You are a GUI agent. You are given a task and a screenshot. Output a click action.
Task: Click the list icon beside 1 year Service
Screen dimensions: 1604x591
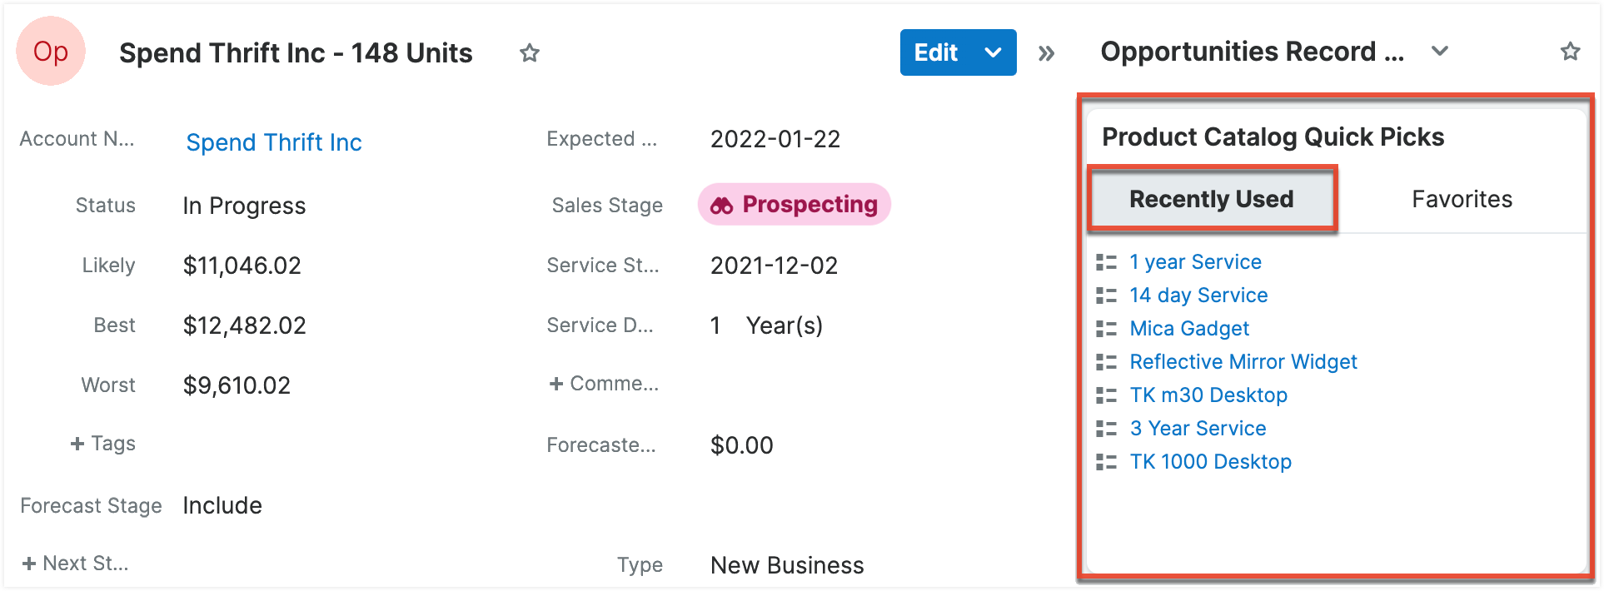pyautogui.click(x=1106, y=262)
